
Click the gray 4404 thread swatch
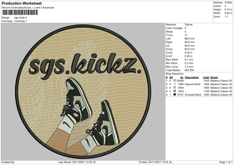click(175, 87)
